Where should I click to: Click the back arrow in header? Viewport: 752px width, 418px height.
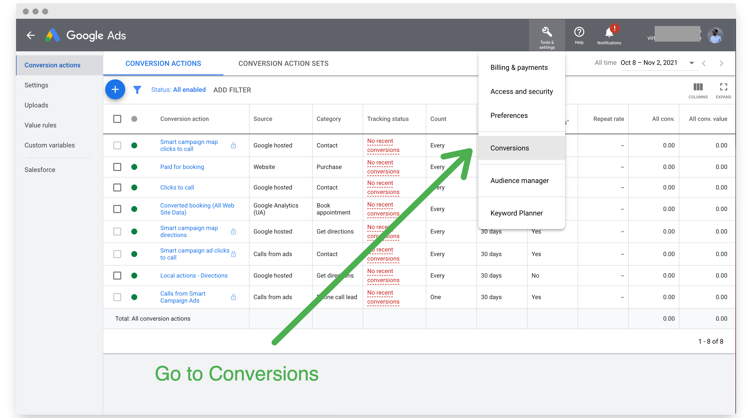coord(31,35)
